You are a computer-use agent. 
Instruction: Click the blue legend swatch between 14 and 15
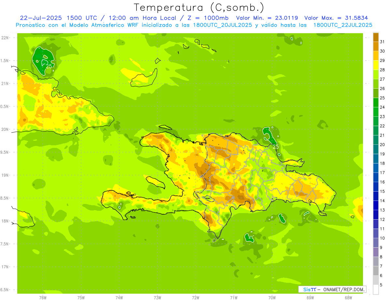coord(376,196)
